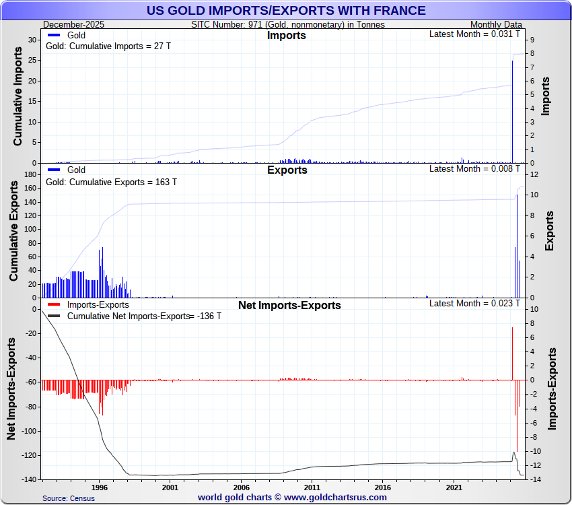Click the Net Imports-Exports panel heading
This screenshot has height=505, width=572.
pyautogui.click(x=289, y=306)
